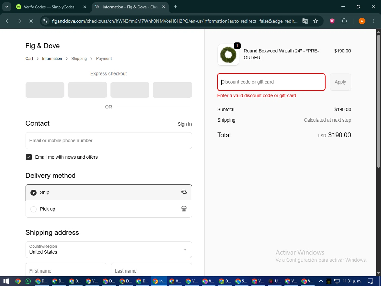381x286 pixels.
Task: Click the Discount code or gift card field
Action: 271,82
